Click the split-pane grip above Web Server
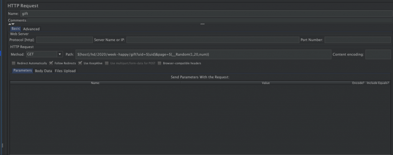Viewport: 393px width, 155px height. [202, 24]
